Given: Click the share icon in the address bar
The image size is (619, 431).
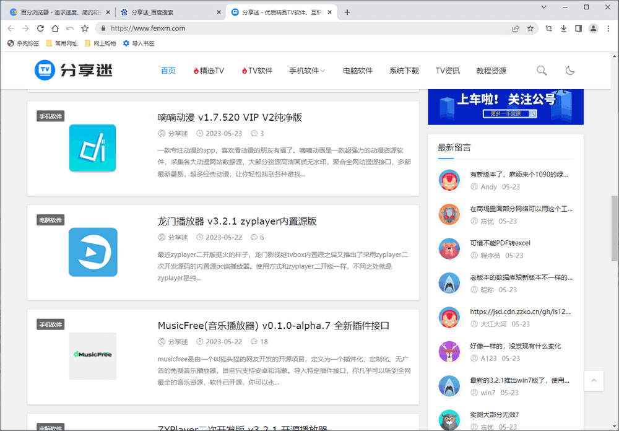Looking at the screenshot, I should click(515, 28).
